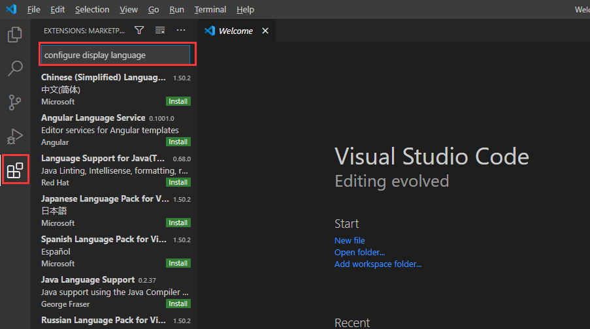Open the Run and Debug view
Screen dimensions: 590x329
(x=14, y=136)
